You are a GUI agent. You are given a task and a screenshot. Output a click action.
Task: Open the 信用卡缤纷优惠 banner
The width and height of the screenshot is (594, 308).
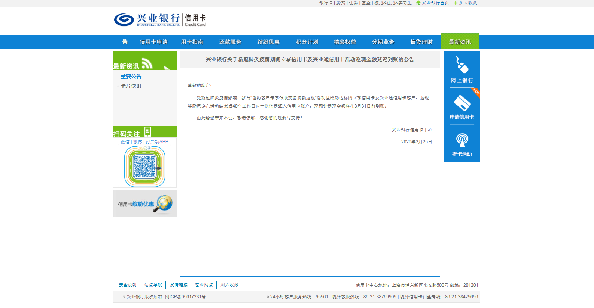click(x=145, y=203)
